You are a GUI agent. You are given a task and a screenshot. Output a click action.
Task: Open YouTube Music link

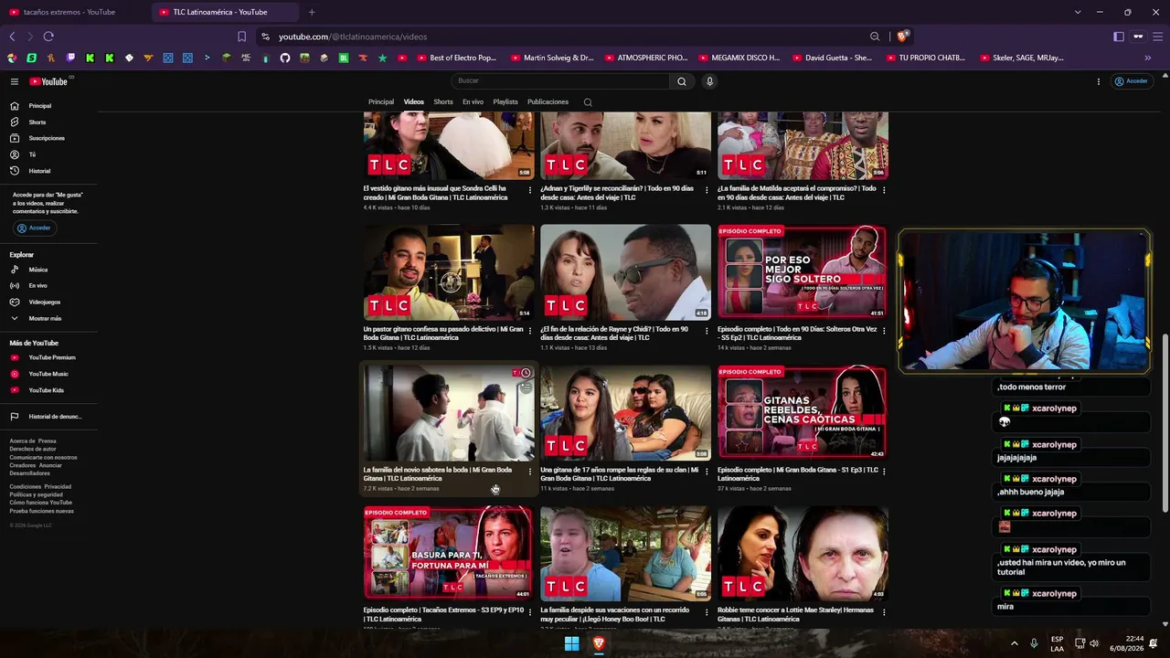(48, 374)
